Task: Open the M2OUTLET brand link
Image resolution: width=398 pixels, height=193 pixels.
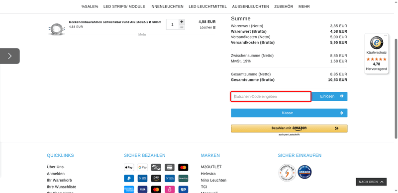Action: 211,167
